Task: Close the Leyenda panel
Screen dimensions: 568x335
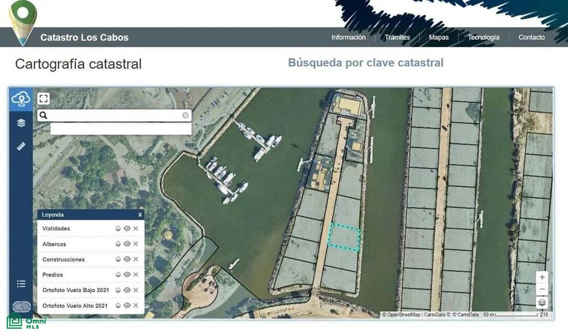Action: coord(140,215)
